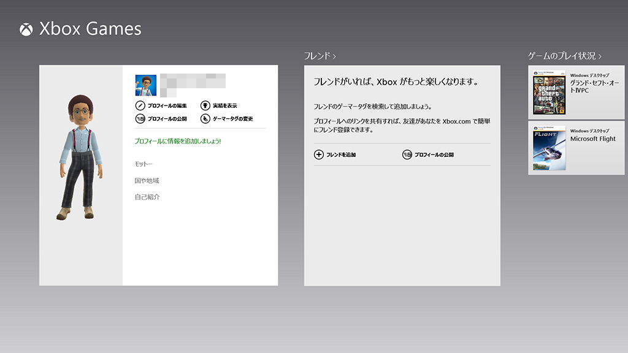The height and width of the screenshot is (353, 628).
Task: Click the 自己紹介 field label
Action: (x=147, y=197)
